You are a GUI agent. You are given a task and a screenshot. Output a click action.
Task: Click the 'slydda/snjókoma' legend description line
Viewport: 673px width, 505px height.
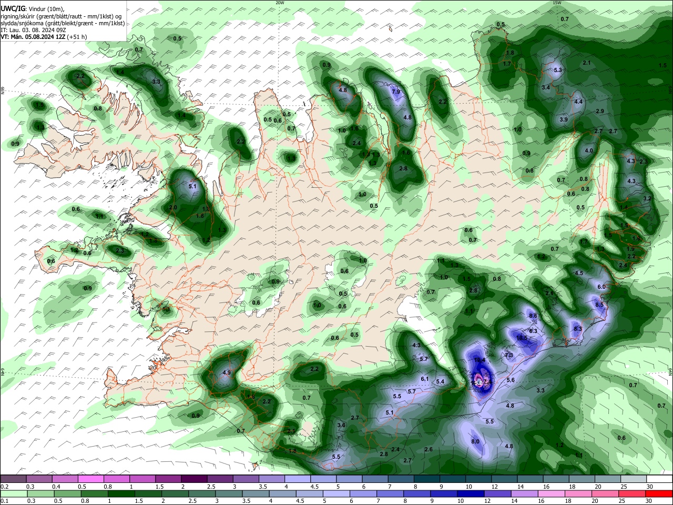pos(63,23)
